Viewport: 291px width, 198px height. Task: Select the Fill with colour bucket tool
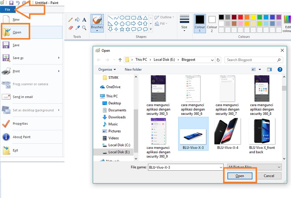[x=77, y=20]
